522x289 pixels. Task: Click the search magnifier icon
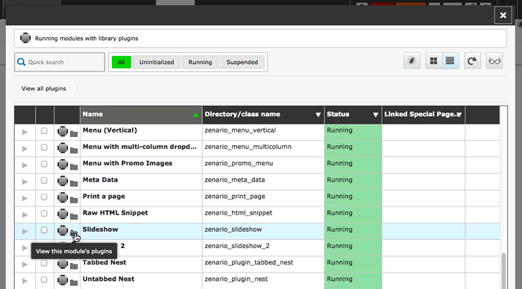(x=21, y=62)
